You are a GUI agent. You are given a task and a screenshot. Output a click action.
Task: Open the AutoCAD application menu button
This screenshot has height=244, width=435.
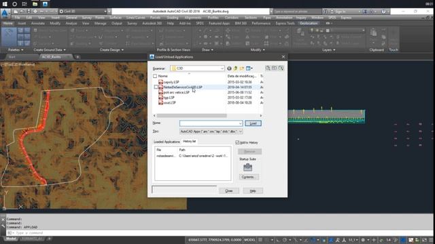(5, 14)
